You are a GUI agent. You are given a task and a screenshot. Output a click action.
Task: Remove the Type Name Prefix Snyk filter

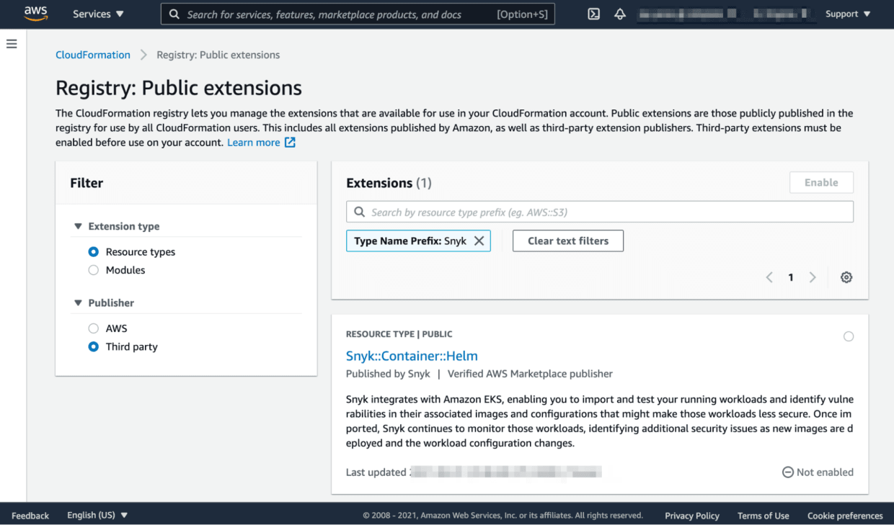pyautogui.click(x=479, y=241)
